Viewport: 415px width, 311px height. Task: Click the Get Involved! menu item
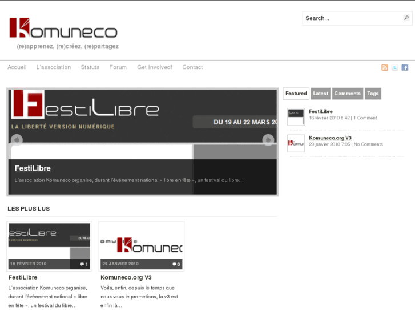(x=154, y=67)
